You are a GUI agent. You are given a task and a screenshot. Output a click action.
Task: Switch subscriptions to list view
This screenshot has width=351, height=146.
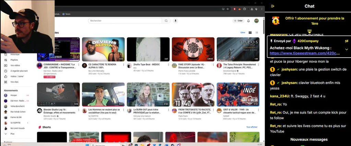point(257,33)
